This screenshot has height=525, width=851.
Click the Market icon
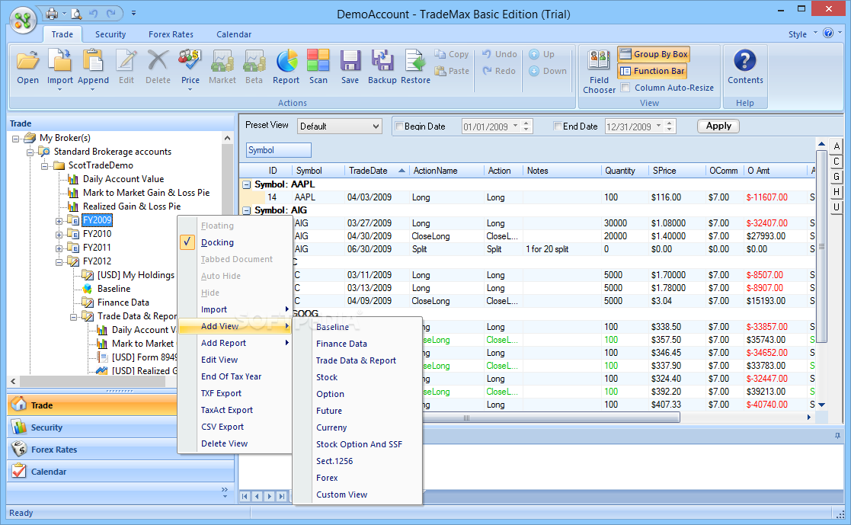[x=222, y=61]
